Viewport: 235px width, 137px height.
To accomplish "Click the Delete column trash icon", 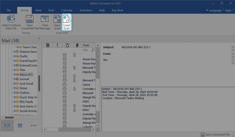I will [48, 45].
